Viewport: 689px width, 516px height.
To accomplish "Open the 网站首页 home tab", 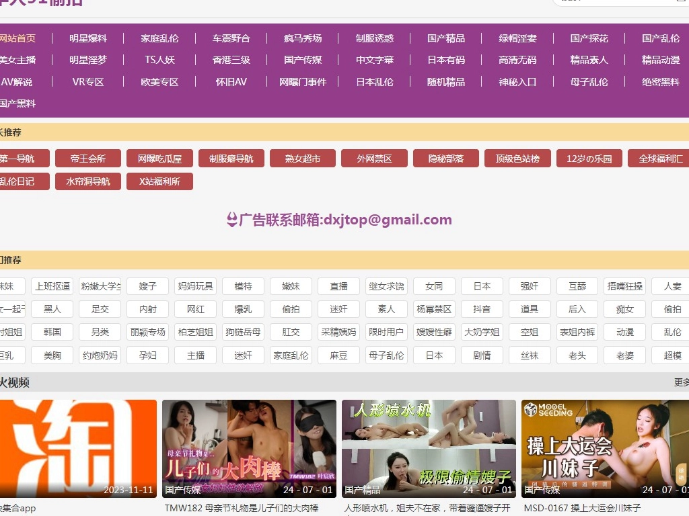I will pos(17,38).
